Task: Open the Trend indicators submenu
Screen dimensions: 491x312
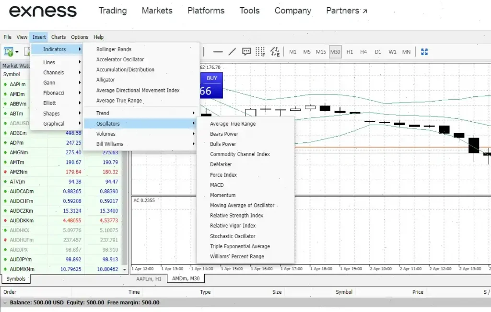Action: 141,113
